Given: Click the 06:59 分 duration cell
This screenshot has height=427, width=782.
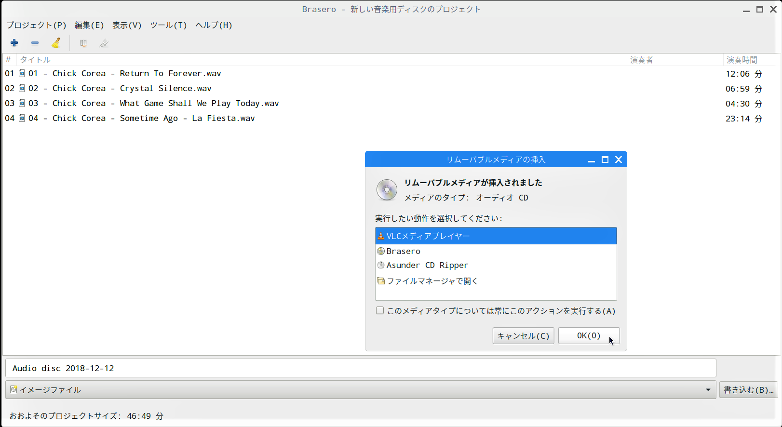Looking at the screenshot, I should pyautogui.click(x=744, y=89).
